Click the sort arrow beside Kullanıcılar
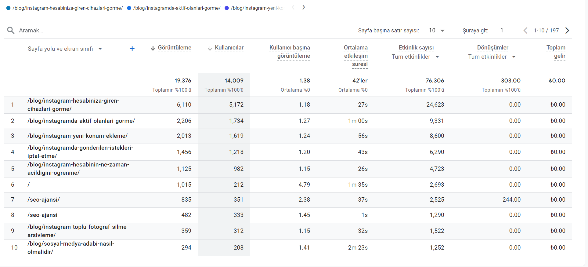Viewport: 588px width, 267px height. (x=210, y=48)
